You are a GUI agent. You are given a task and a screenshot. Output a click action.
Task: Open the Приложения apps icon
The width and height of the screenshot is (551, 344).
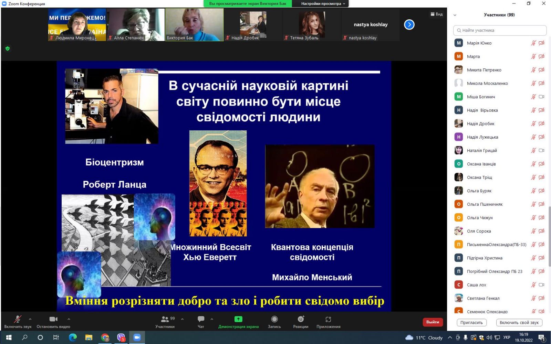tap(328, 319)
